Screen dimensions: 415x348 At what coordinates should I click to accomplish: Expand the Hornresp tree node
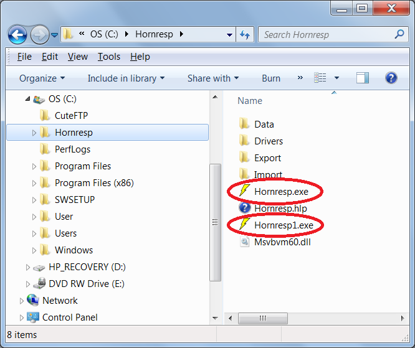pos(34,133)
